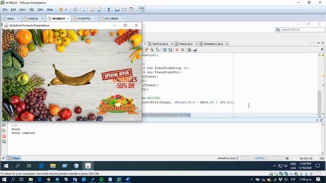
Task: Launch Edge from the guest taskbar
Action: click(41, 166)
